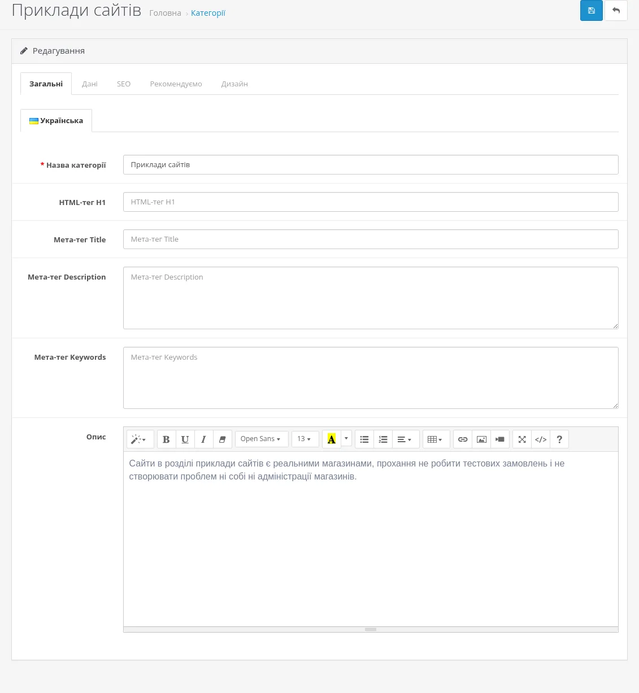The height and width of the screenshot is (693, 639).
Task: Click the eraser remove-formatting icon
Action: pos(222,439)
